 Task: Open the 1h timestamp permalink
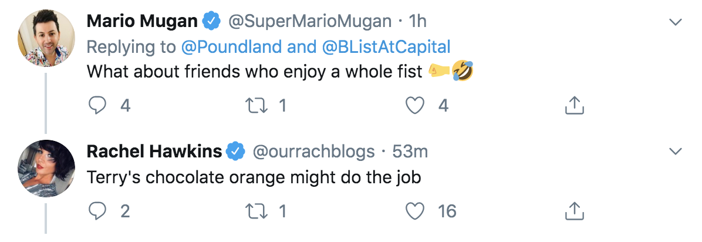(x=417, y=22)
